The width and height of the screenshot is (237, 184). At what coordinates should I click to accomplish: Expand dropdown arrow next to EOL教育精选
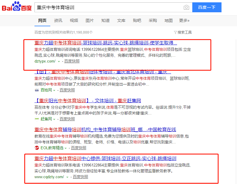(65, 148)
